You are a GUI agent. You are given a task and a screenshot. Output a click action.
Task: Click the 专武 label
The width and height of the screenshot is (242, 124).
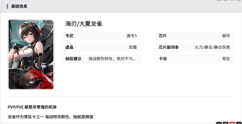(69, 36)
